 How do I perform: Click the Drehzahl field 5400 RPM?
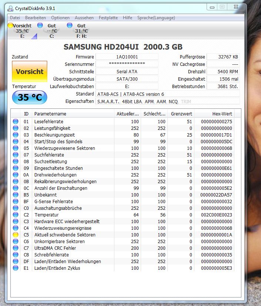click(x=223, y=72)
